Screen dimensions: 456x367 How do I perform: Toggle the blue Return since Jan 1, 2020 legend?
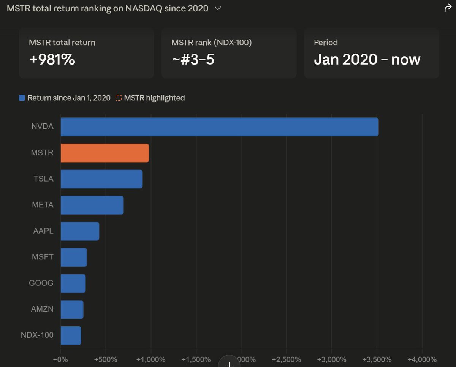click(x=65, y=98)
